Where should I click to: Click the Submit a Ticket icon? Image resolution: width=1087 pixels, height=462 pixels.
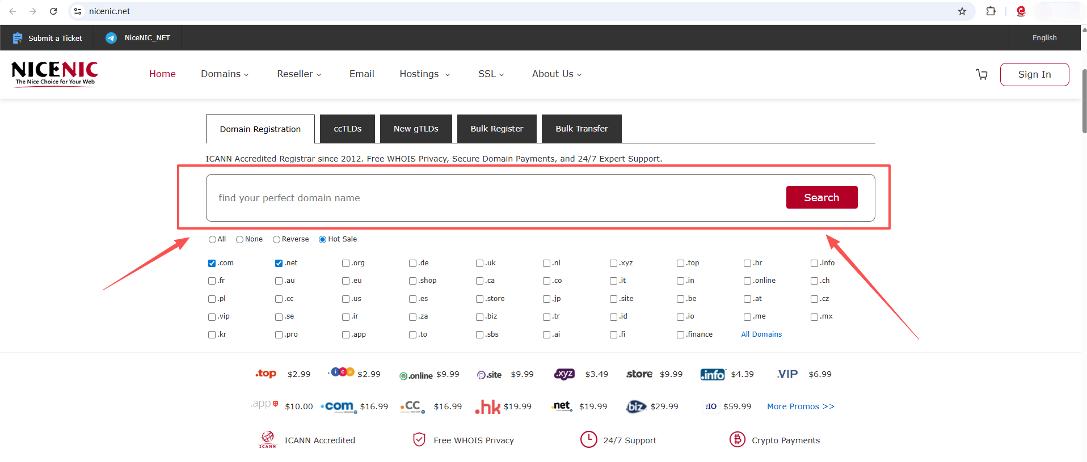click(x=18, y=38)
